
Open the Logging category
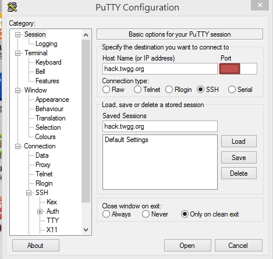coord(47,44)
